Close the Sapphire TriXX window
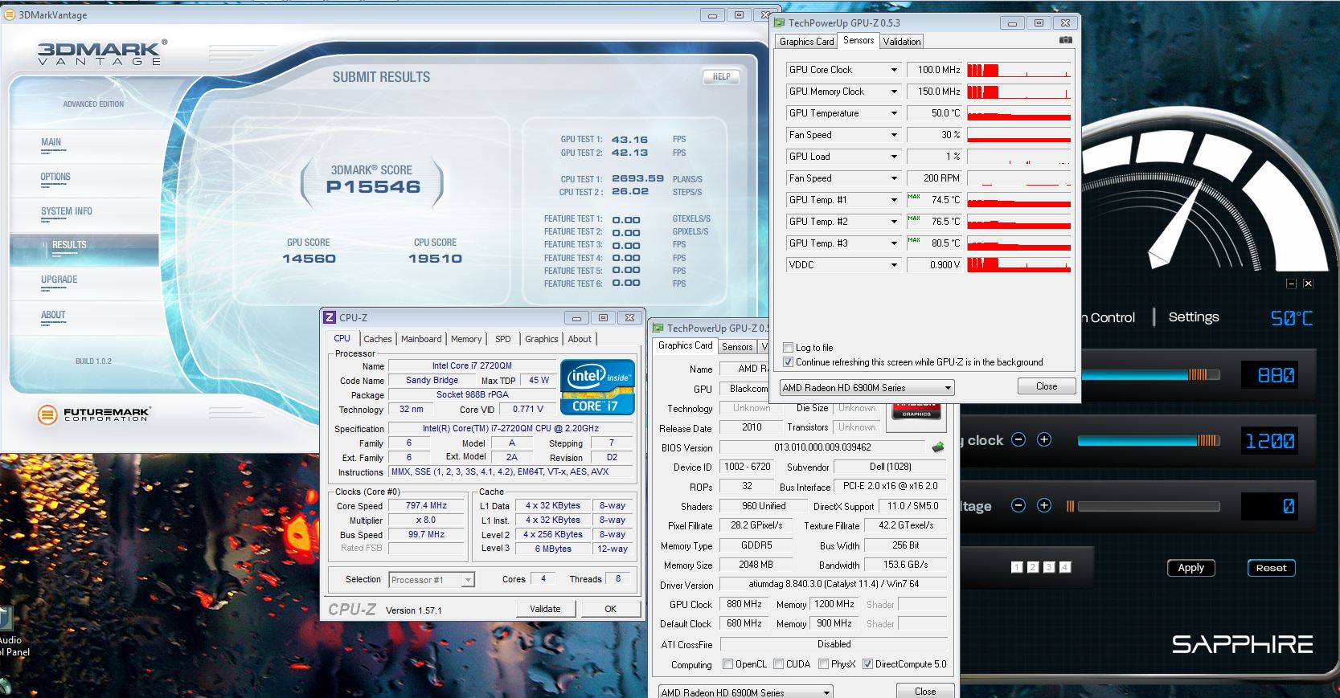This screenshot has width=1340, height=698. tap(1308, 284)
